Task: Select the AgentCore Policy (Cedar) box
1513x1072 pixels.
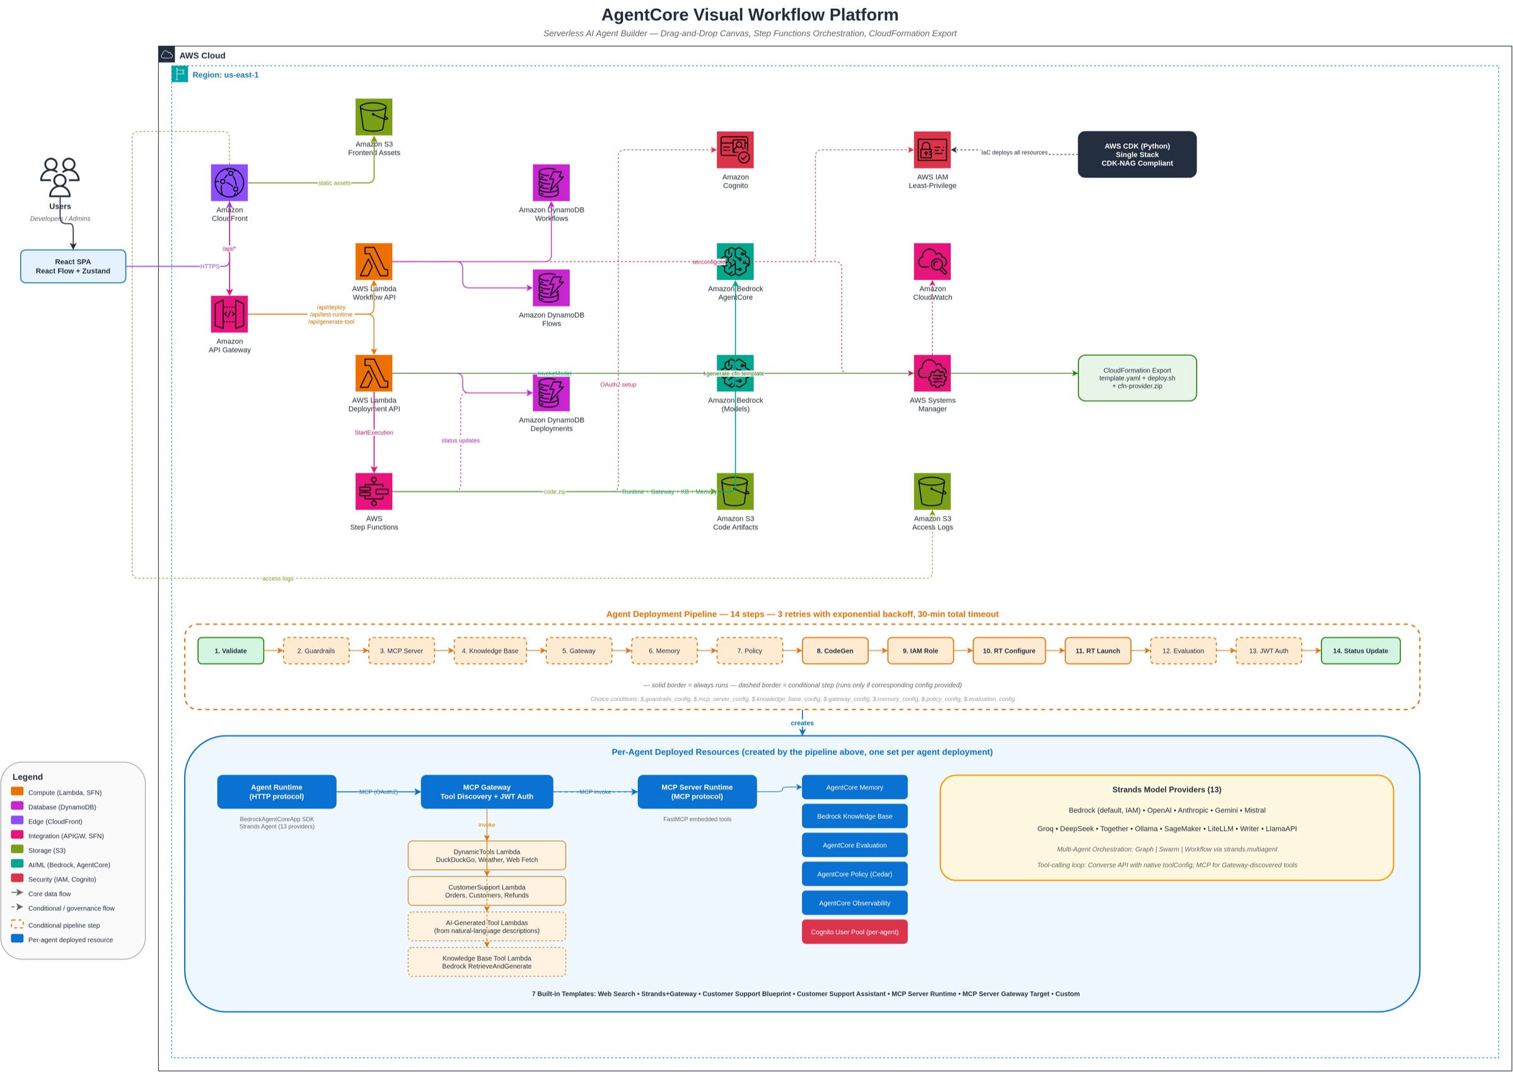Action: (x=854, y=874)
